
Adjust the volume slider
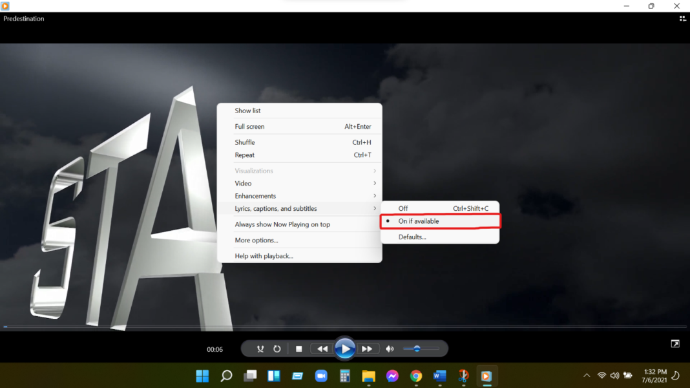pos(419,349)
